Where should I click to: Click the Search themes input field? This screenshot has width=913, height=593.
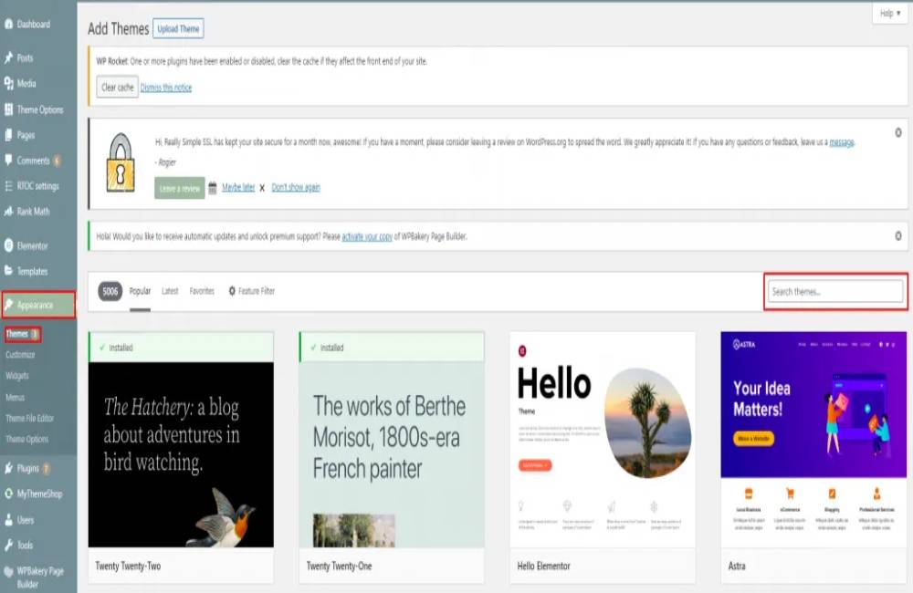tap(835, 291)
